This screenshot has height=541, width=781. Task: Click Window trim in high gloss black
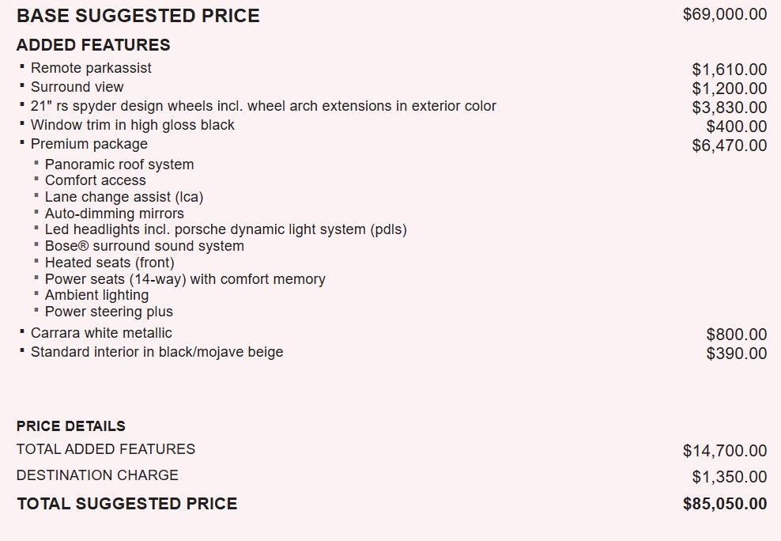(133, 125)
